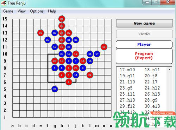Open the Help menu

(52, 11)
